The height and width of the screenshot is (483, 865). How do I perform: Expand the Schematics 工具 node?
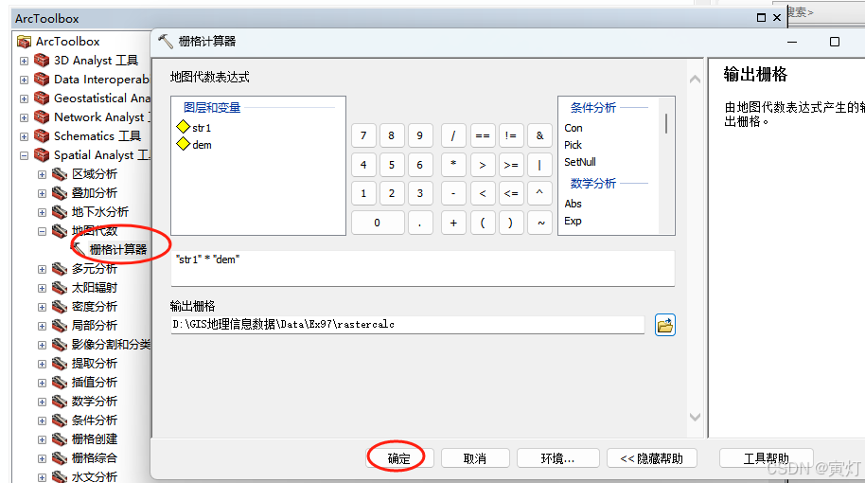point(24,136)
